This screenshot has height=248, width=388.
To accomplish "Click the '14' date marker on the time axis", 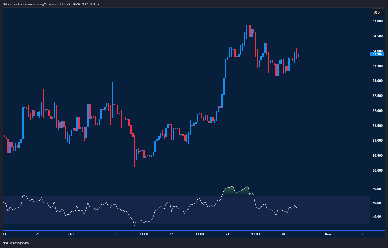I will tap(172, 234).
